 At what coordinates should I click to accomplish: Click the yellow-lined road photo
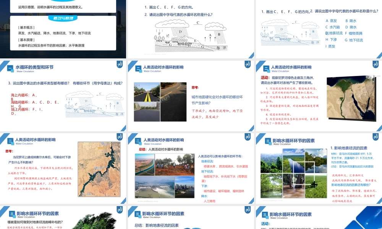click(x=147, y=92)
